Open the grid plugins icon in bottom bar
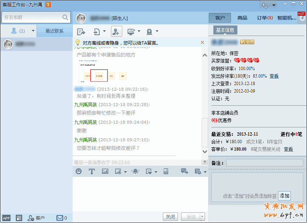Screen dimensions: 307x223 tap(19, 218)
